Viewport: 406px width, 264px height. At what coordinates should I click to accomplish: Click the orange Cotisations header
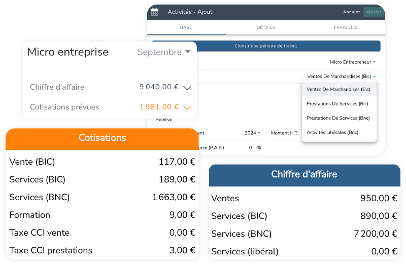coord(102,139)
